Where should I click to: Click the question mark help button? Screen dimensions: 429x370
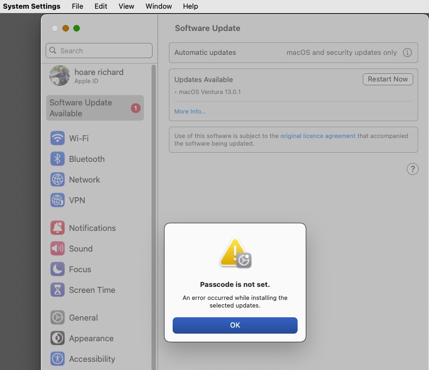[412, 169]
